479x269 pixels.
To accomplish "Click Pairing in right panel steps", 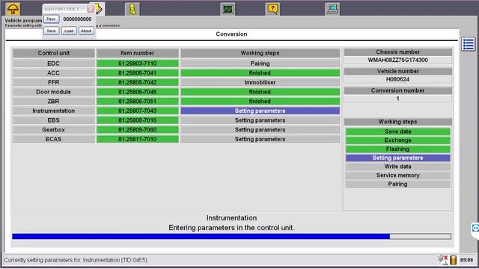I will 397,185.
